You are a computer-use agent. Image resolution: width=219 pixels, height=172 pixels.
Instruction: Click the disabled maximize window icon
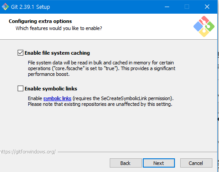click(187, 7)
